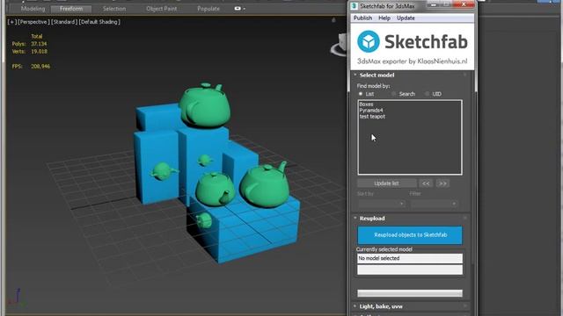Go to previous page with << button
This screenshot has width=563, height=316.
click(x=426, y=183)
